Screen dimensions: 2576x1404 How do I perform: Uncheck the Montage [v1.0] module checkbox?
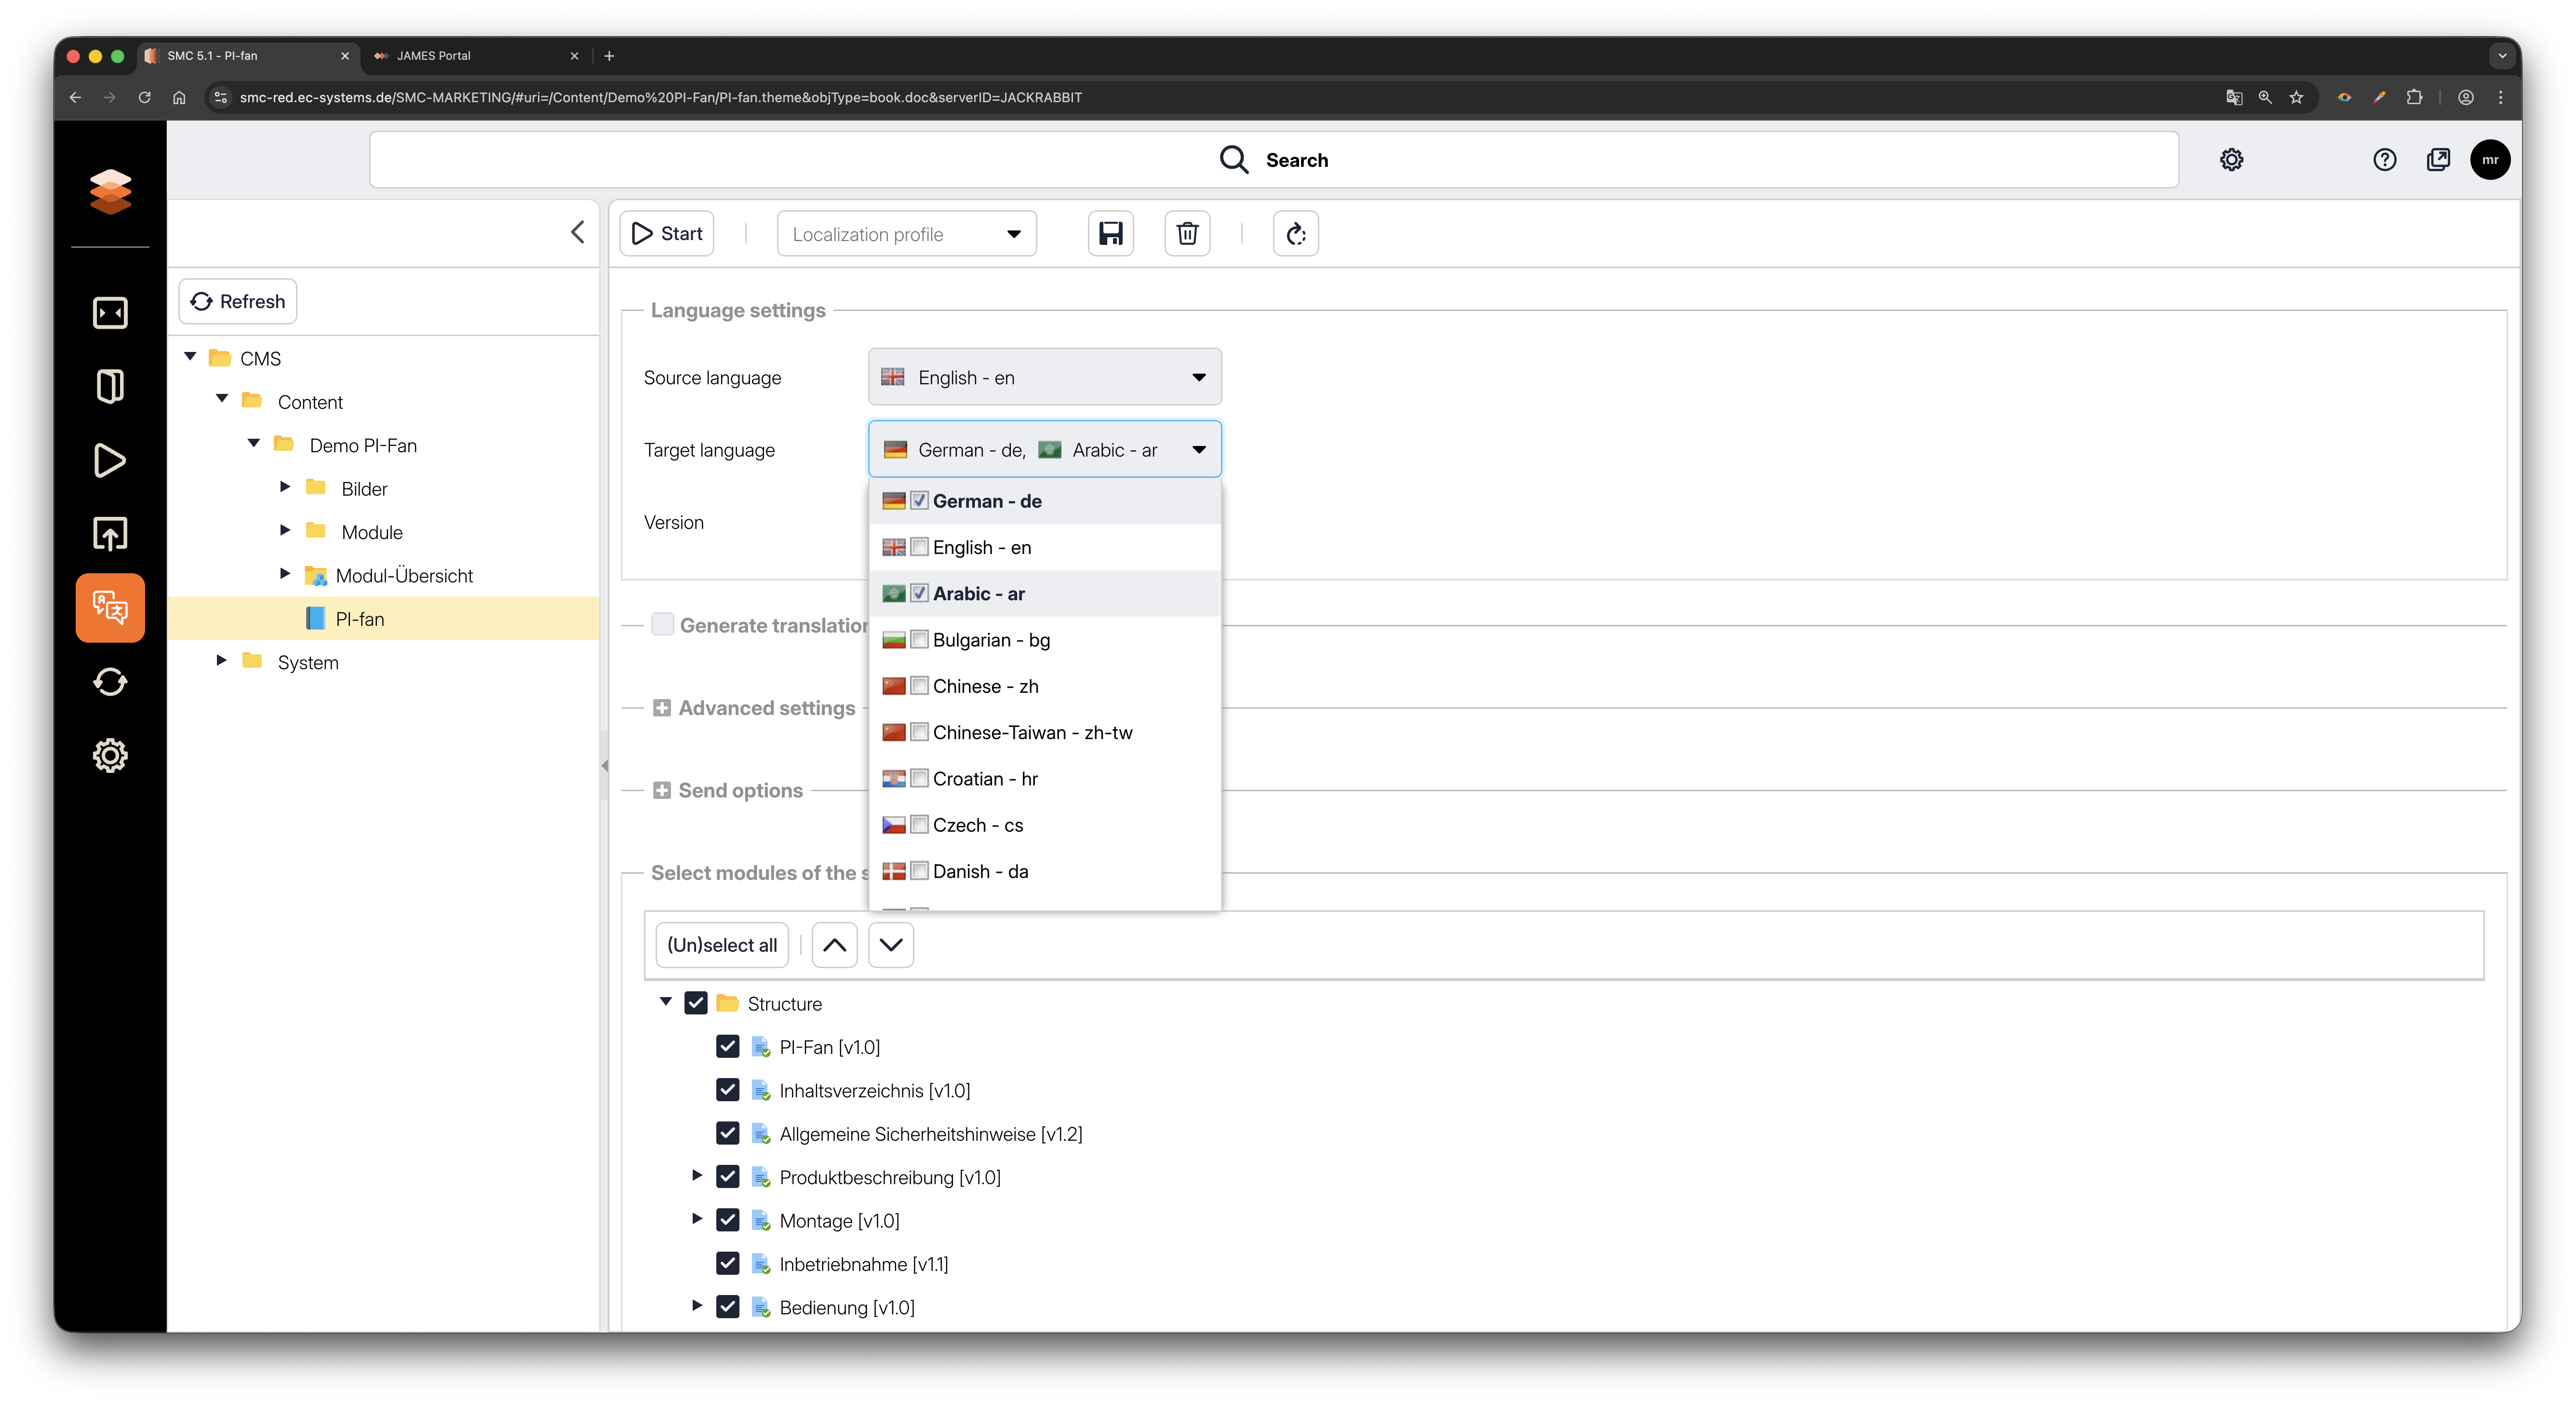pyautogui.click(x=727, y=1220)
